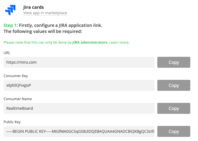
Task: Copy the Public Key value
Action: (174, 131)
